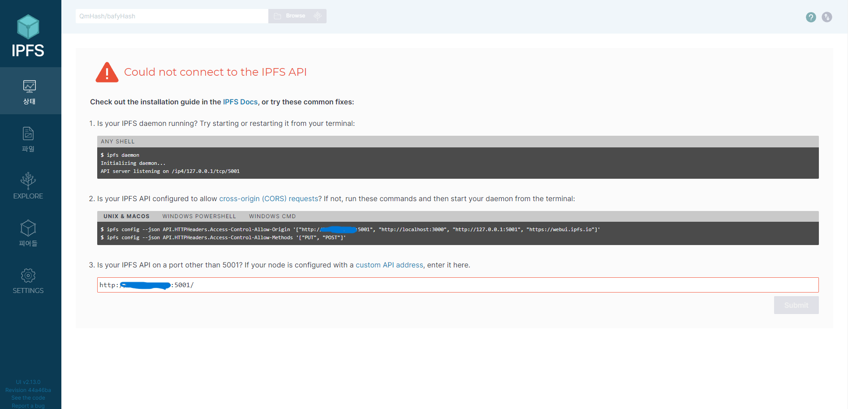Open the IPFS Docs link
Viewport: 848px width, 409px height.
(240, 102)
